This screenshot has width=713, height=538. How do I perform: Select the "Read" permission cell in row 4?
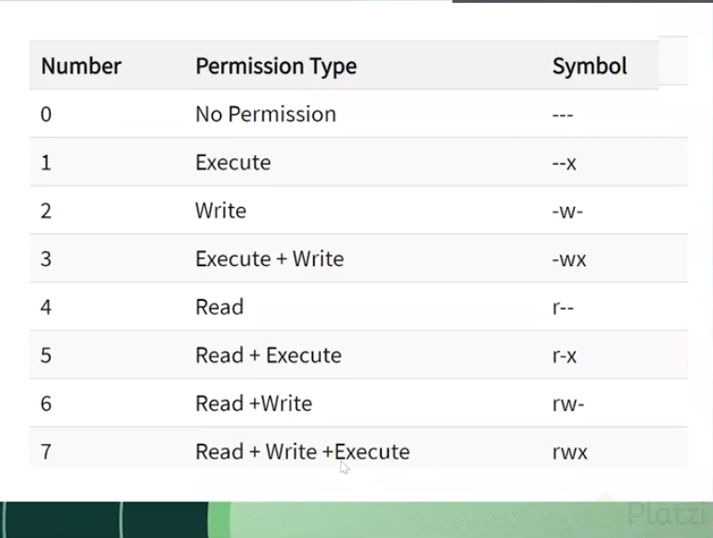point(219,307)
